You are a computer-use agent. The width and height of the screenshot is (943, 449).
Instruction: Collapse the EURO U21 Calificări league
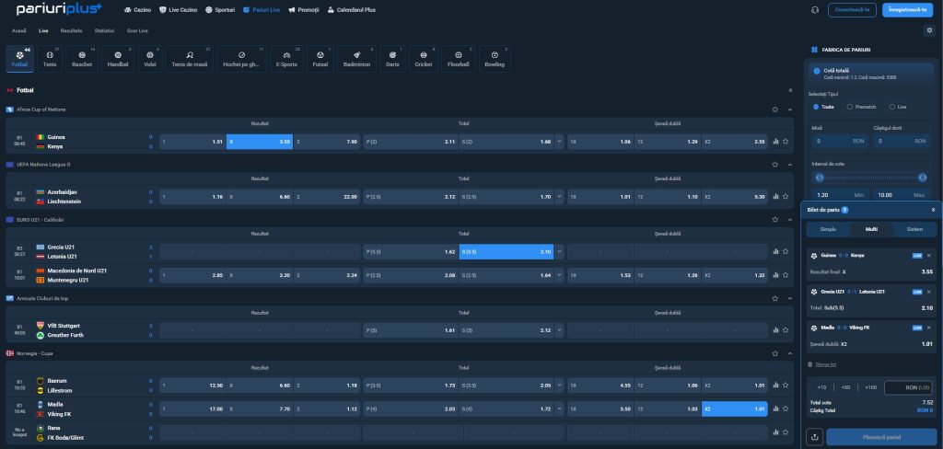[x=789, y=219]
